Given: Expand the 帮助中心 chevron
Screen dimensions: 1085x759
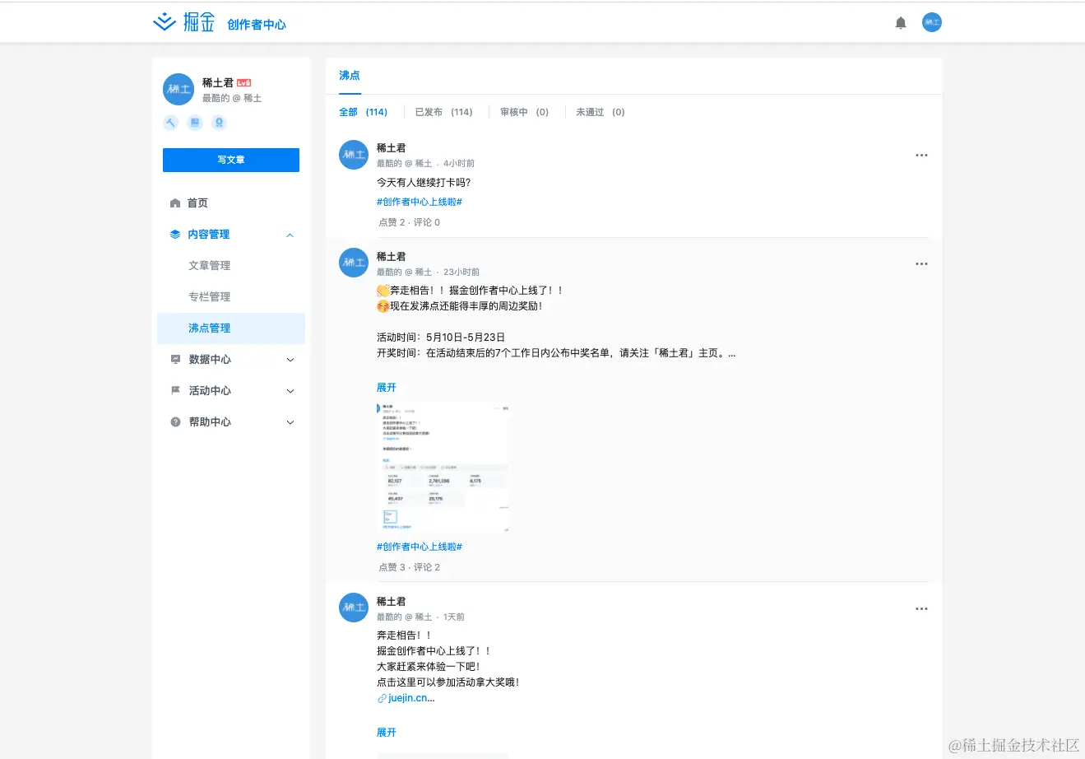Looking at the screenshot, I should [x=290, y=422].
